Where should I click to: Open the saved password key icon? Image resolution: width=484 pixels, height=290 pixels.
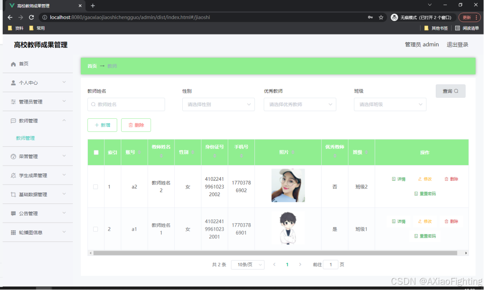pyautogui.click(x=370, y=17)
